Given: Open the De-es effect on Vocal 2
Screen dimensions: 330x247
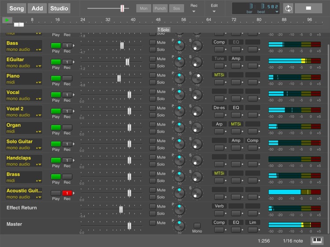Looking at the screenshot, I should 219,107.
